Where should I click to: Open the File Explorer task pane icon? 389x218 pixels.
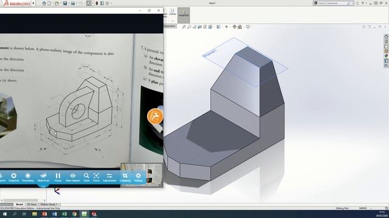[387, 46]
